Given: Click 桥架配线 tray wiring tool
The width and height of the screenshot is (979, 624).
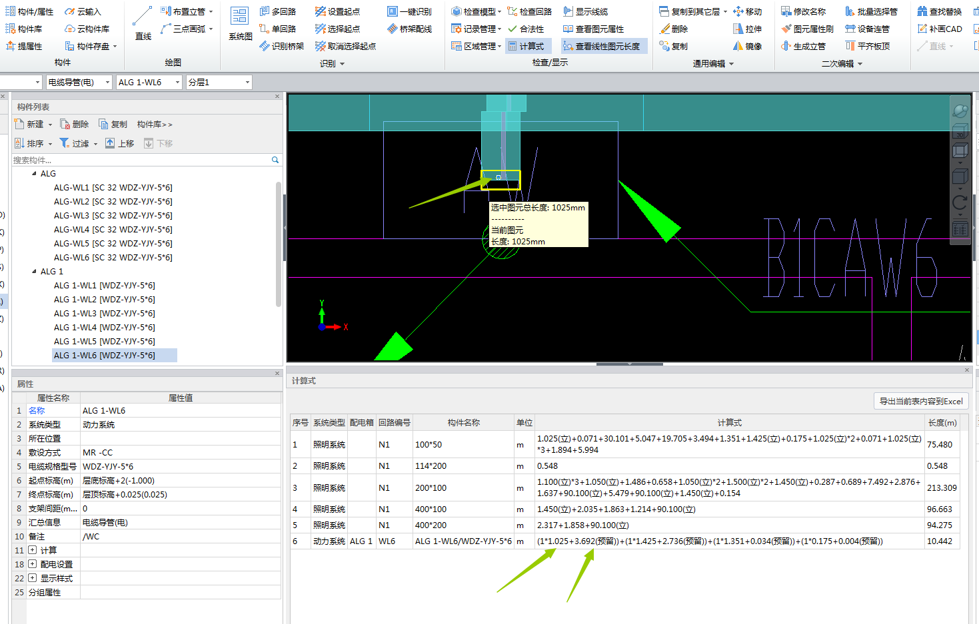Looking at the screenshot, I should tap(409, 29).
